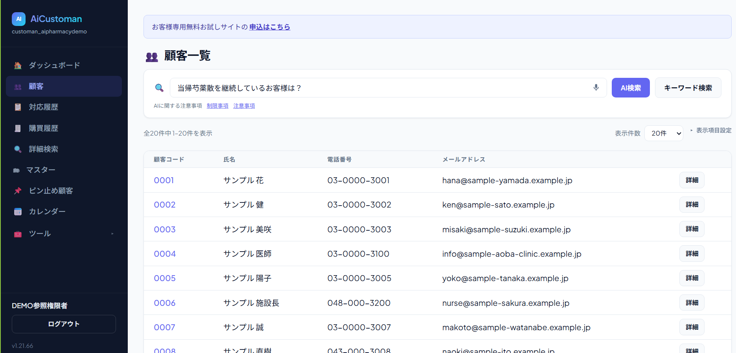Image resolution: width=736 pixels, height=353 pixels.
Task: Click 詳細 button for サンプル 医師
Action: (692, 254)
